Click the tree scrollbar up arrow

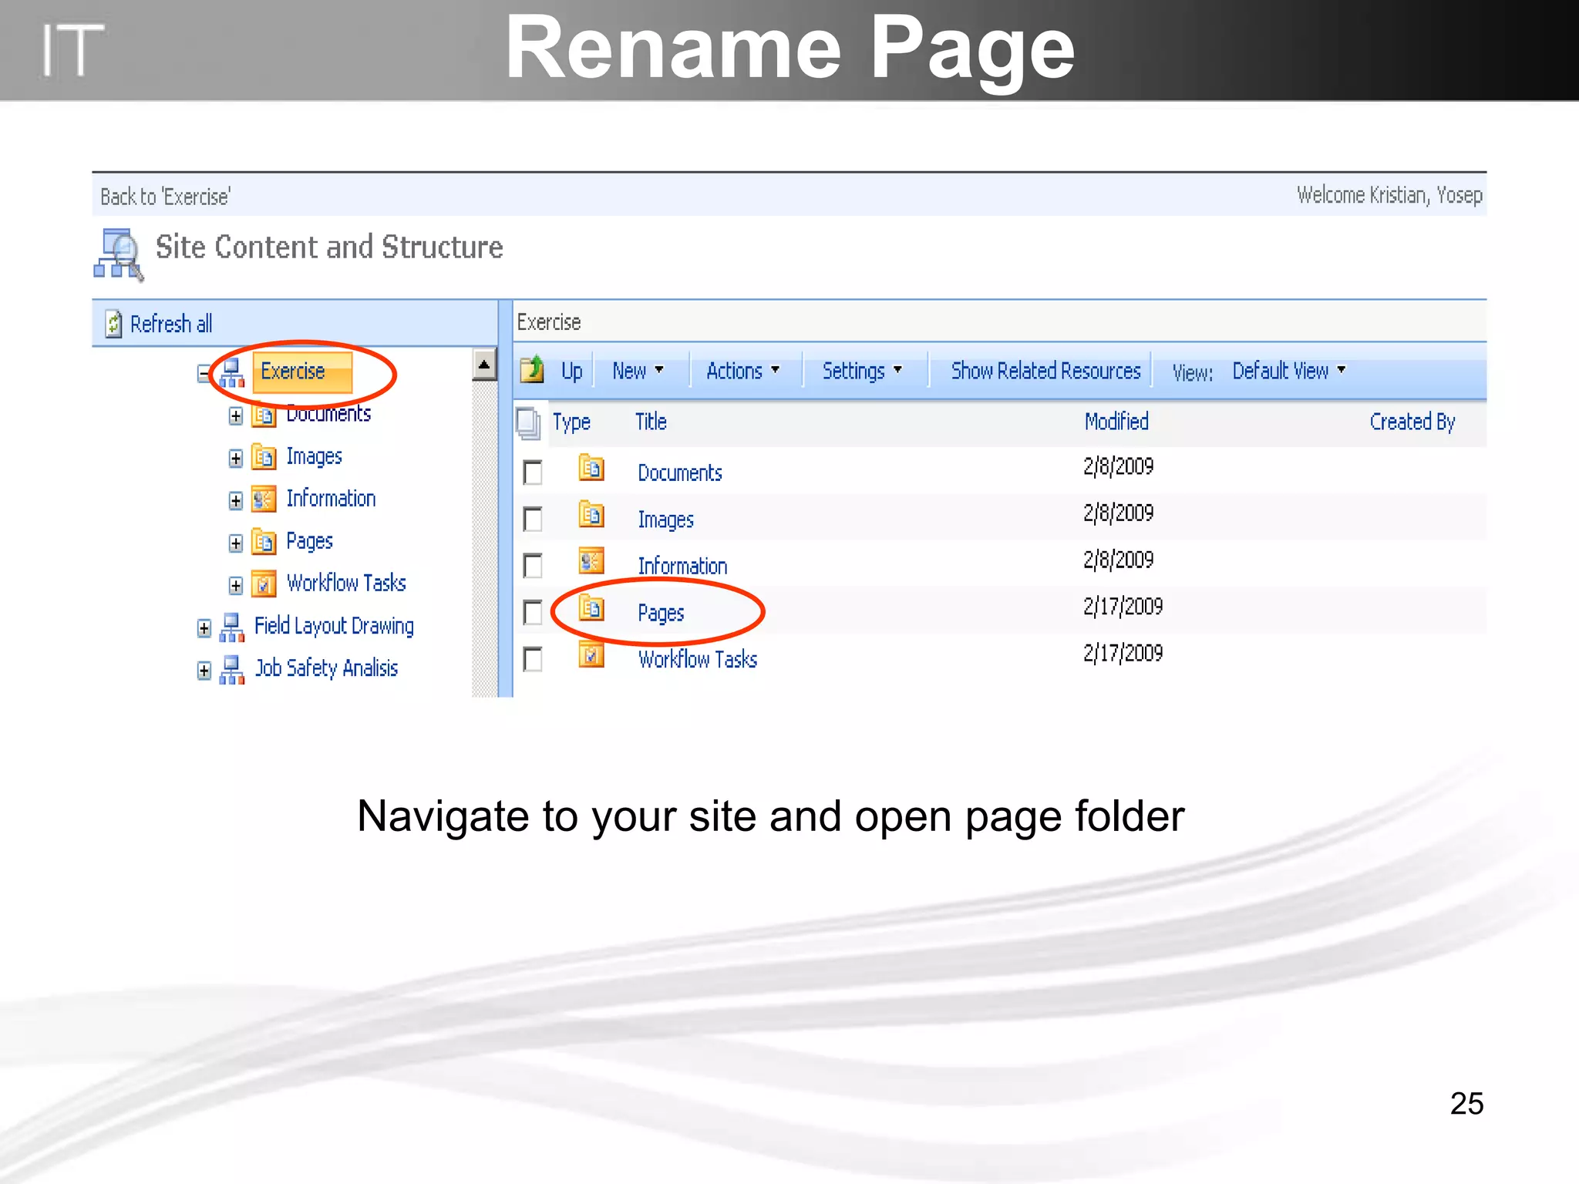(x=484, y=364)
